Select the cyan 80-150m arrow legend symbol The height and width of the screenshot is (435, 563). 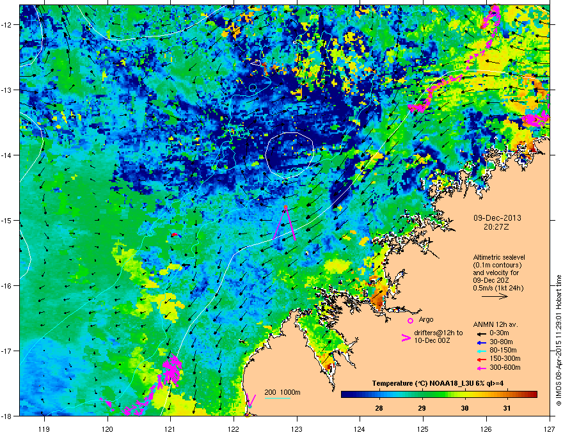[x=481, y=351]
